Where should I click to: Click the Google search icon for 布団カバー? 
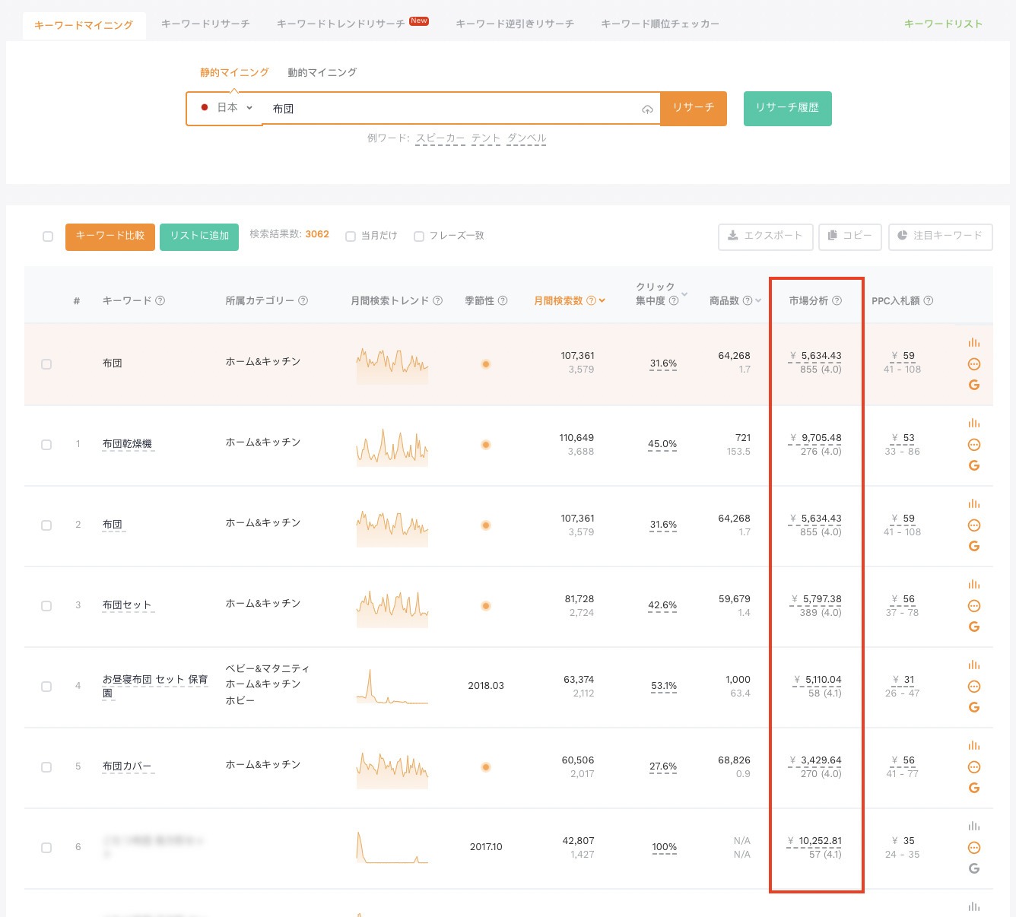[973, 788]
